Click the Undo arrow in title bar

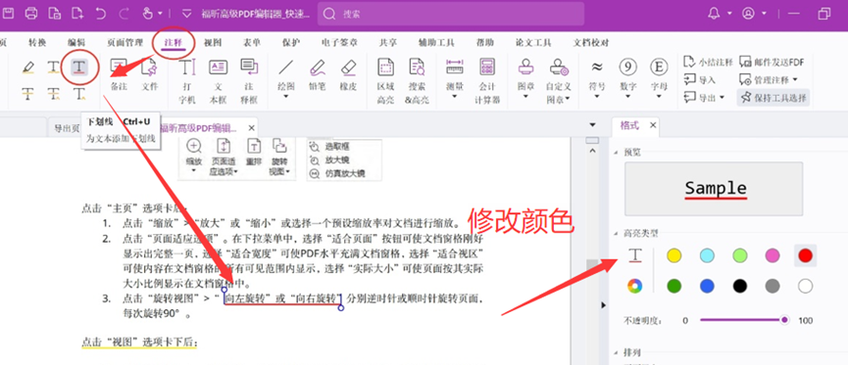(101, 14)
